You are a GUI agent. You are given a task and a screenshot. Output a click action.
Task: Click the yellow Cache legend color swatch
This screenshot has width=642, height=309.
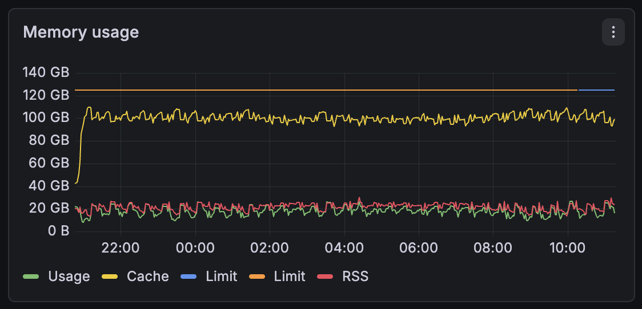[x=109, y=277]
